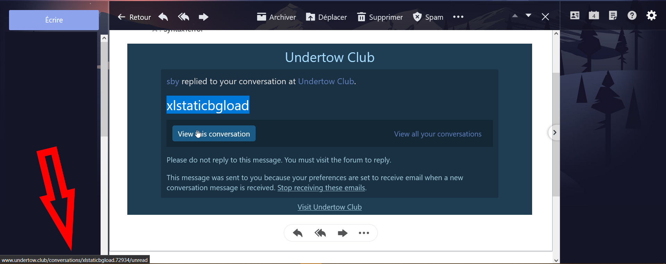Click the reply-all icon in top toolbar
This screenshot has height=264, width=666.
point(183,17)
